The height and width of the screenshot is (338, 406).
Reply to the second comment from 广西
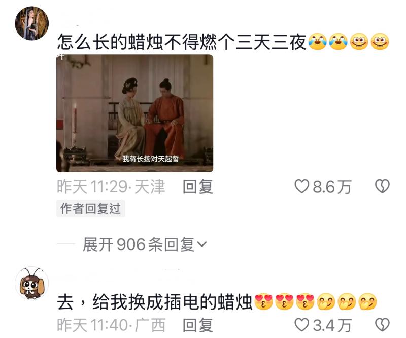coord(198,325)
